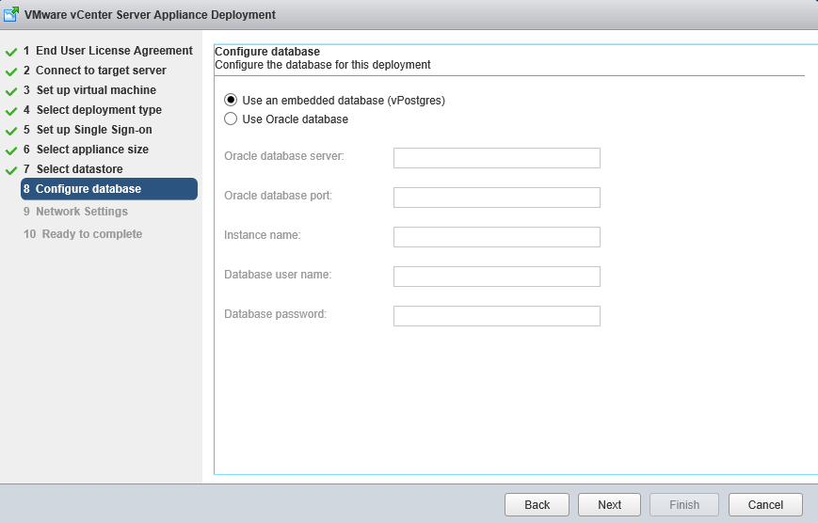Viewport: 818px width, 523px height.
Task: Click the Configure database bold page heading
Action: [x=267, y=52]
